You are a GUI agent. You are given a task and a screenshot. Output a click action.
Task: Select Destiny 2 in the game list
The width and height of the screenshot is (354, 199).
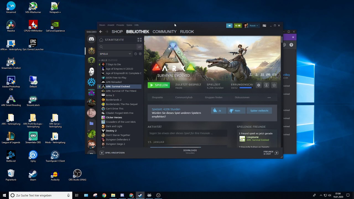click(111, 131)
